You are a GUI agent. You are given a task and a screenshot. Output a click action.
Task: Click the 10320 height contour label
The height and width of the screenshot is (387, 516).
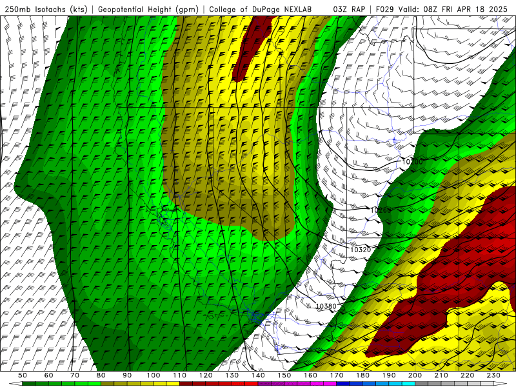click(x=361, y=250)
